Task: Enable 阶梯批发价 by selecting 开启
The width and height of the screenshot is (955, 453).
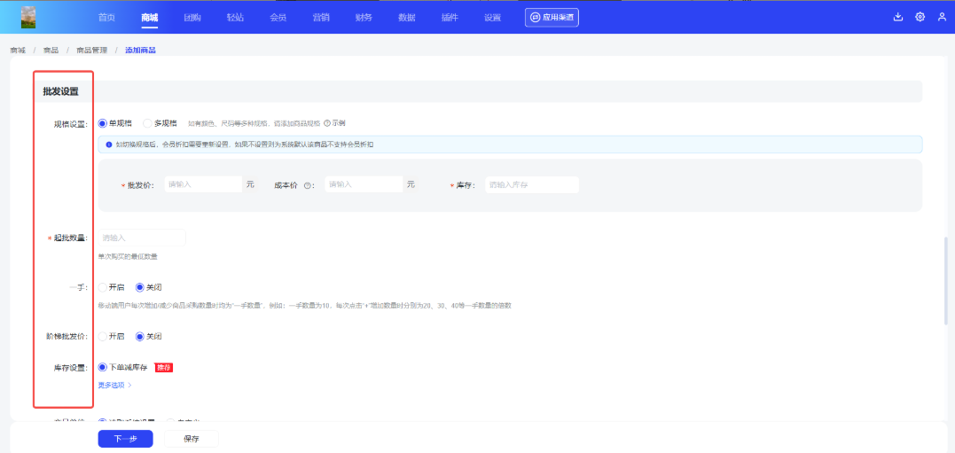Action: click(103, 336)
